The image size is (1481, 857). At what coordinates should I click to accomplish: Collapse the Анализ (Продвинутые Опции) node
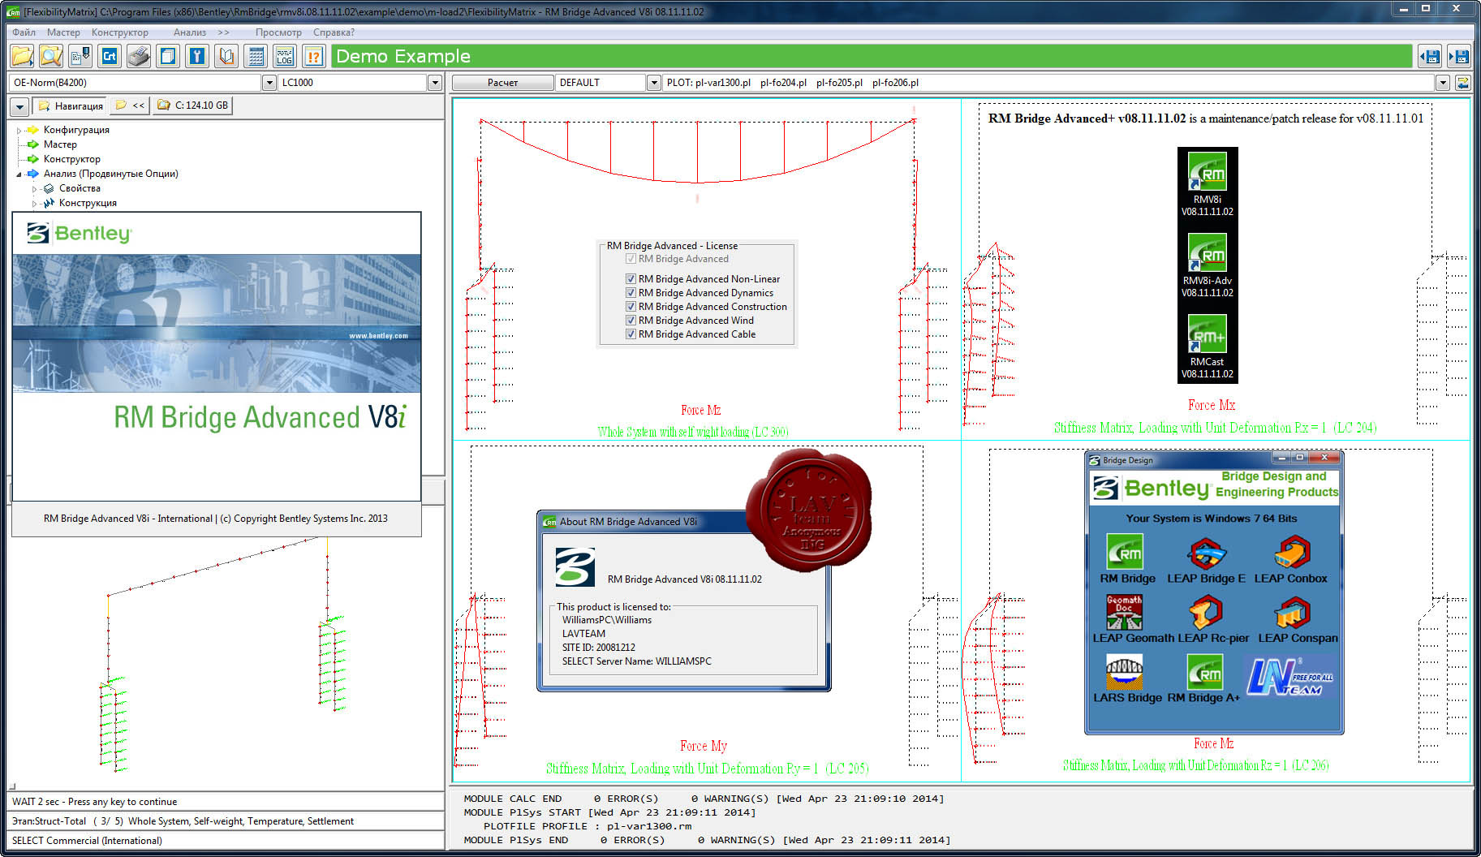pyautogui.click(x=19, y=174)
